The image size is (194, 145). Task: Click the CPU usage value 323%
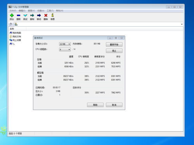(87, 66)
